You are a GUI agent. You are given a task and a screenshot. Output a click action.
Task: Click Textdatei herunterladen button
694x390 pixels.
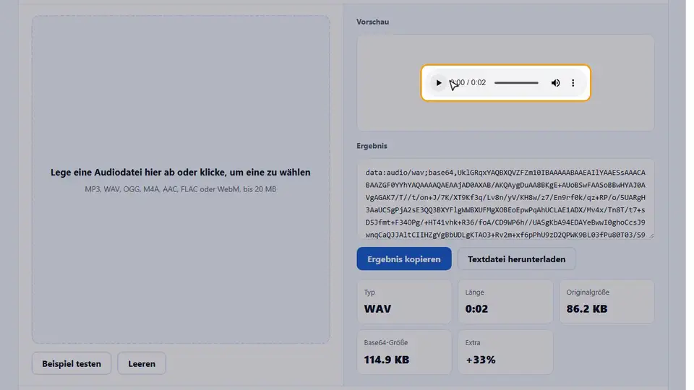[x=516, y=259]
